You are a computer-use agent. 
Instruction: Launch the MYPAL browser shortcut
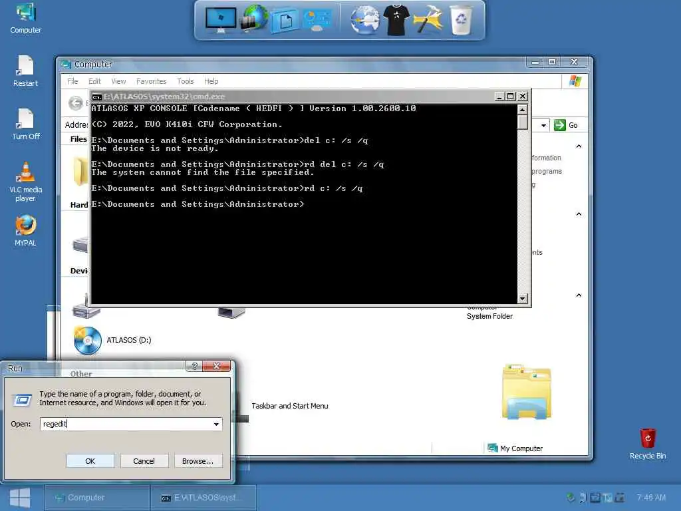tap(26, 231)
